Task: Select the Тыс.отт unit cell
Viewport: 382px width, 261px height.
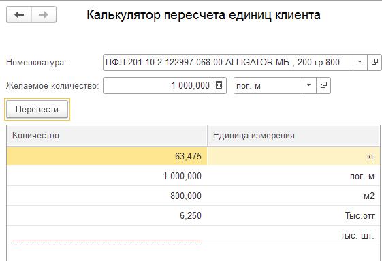Action: coord(293,215)
